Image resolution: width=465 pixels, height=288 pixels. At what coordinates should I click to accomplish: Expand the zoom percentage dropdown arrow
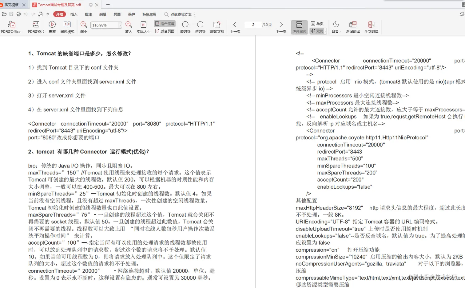tap(120, 25)
